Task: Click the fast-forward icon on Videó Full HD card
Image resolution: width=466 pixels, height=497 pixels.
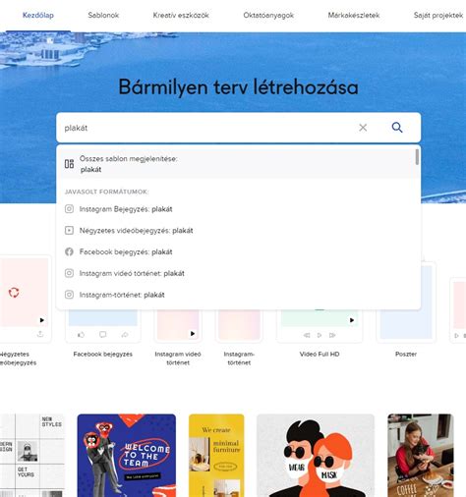Action: tap(332, 335)
